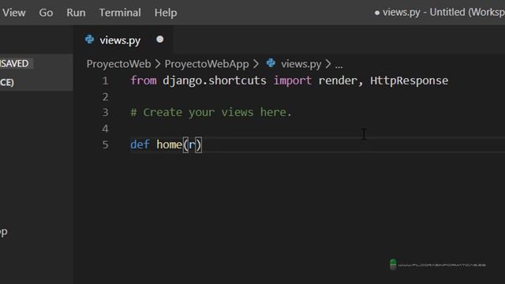Open the Terminal menu
Screen dimensions: 505x284
[120, 13]
